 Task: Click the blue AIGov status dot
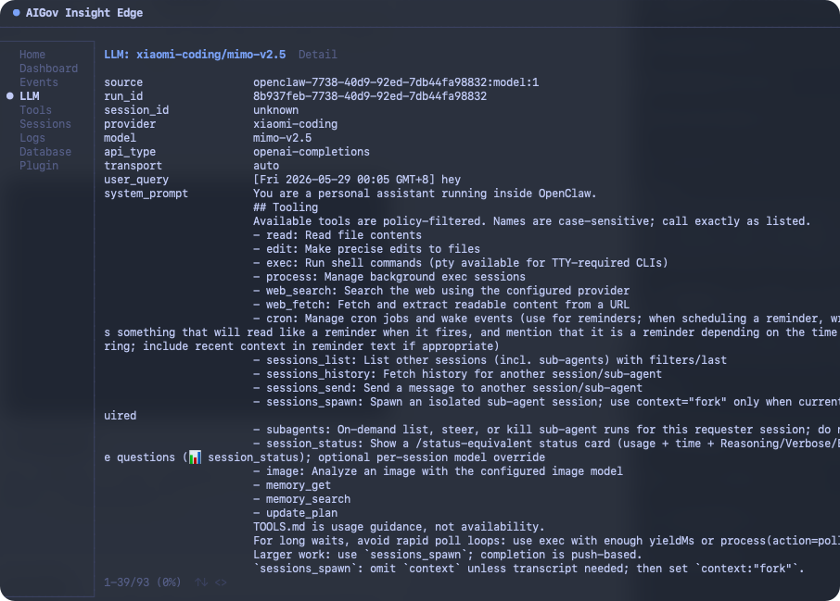[x=16, y=12]
